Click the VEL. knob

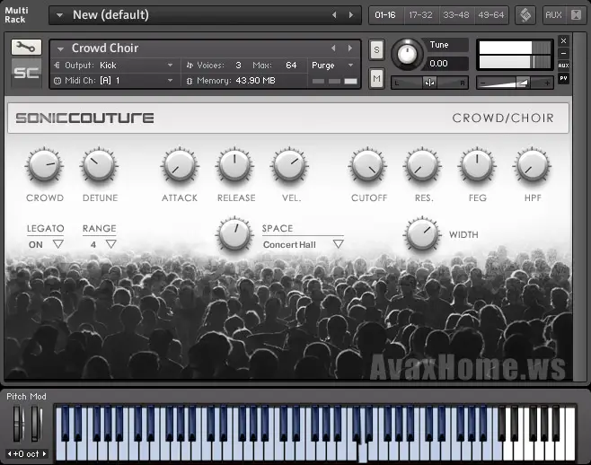point(289,166)
